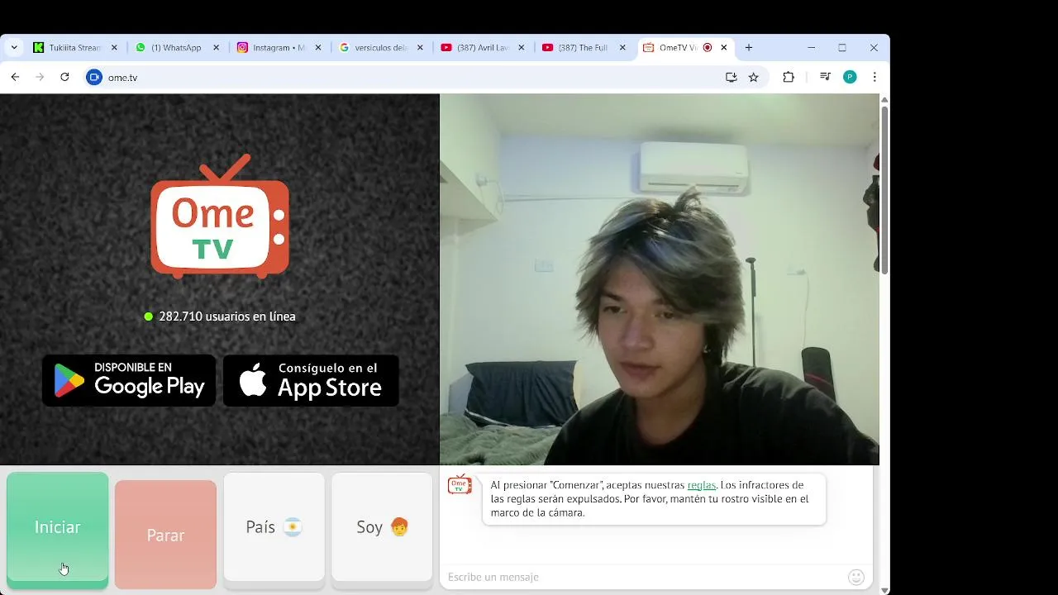This screenshot has height=595, width=1058.
Task: Open the App Store download badge
Action: coord(311,380)
